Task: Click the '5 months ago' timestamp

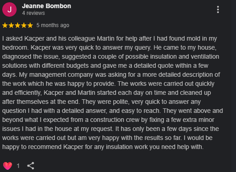Action: 53,25
